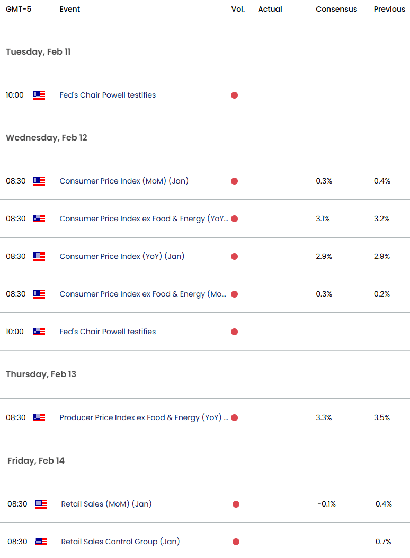Click the Vol. column header
The width and height of the screenshot is (410, 558).
point(238,9)
